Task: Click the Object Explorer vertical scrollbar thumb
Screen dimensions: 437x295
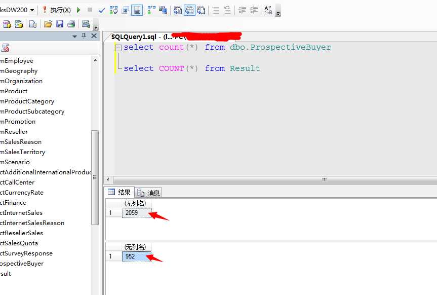Action: point(95,177)
